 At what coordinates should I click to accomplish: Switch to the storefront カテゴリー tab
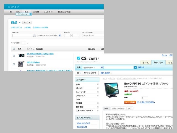coord(158,62)
